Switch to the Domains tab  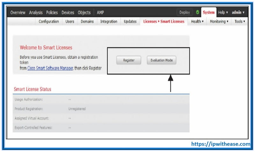coord(87,21)
